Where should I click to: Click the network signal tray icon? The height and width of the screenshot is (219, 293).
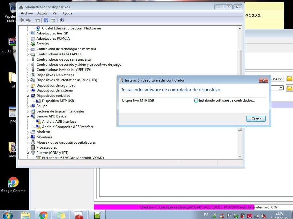click(x=257, y=216)
